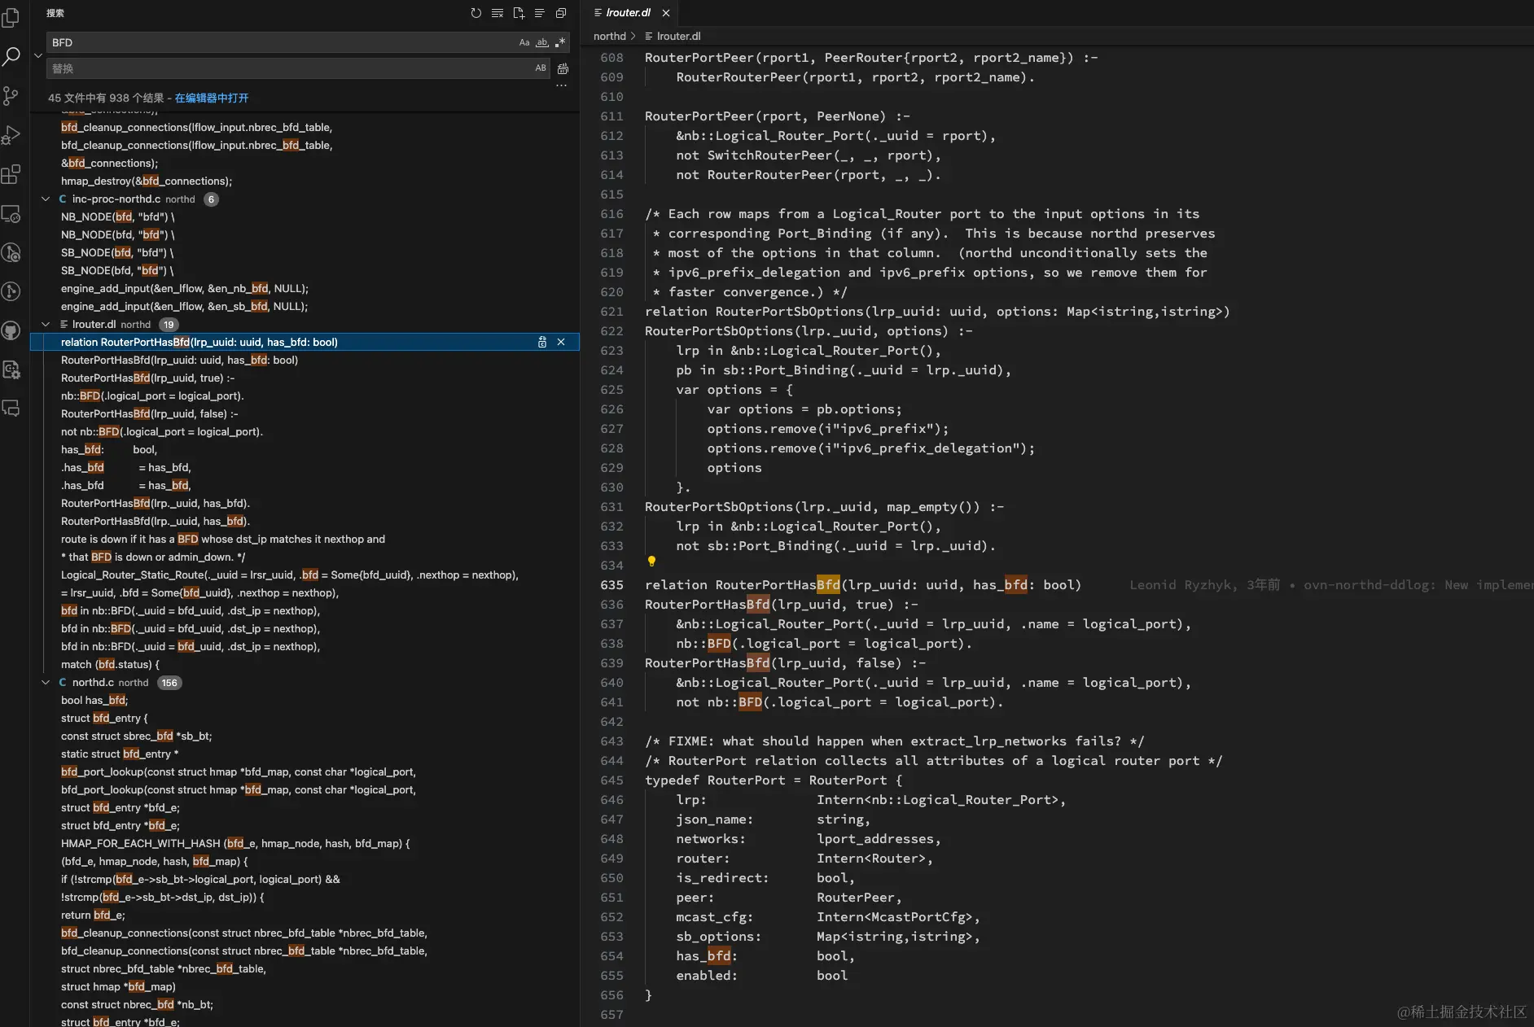Refresh the search results
This screenshot has width=1534, height=1027.
476,13
